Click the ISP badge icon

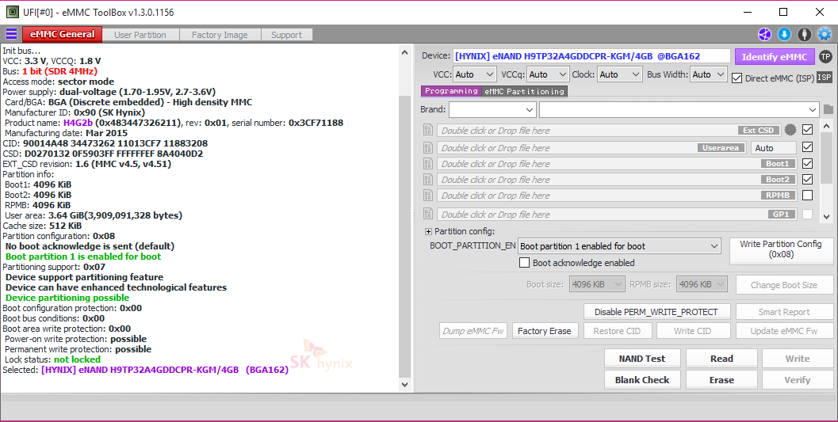825,78
